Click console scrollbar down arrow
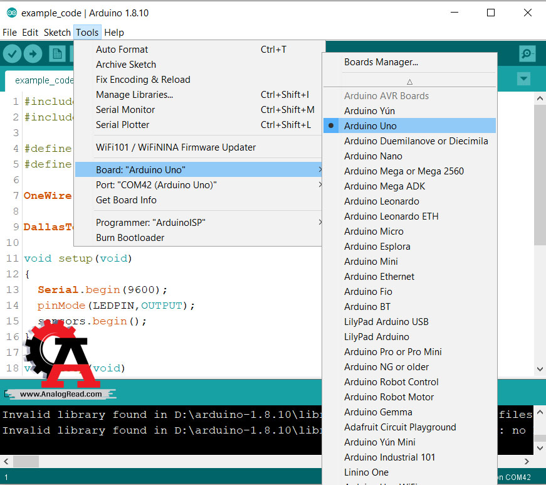The width and height of the screenshot is (546, 485). (540, 448)
